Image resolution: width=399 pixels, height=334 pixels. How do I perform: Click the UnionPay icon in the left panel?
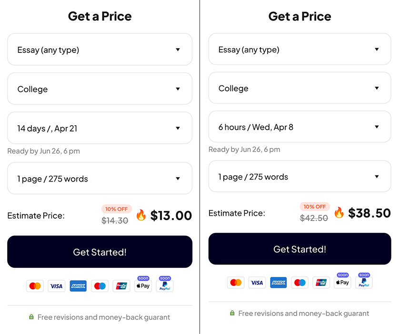pos(121,286)
